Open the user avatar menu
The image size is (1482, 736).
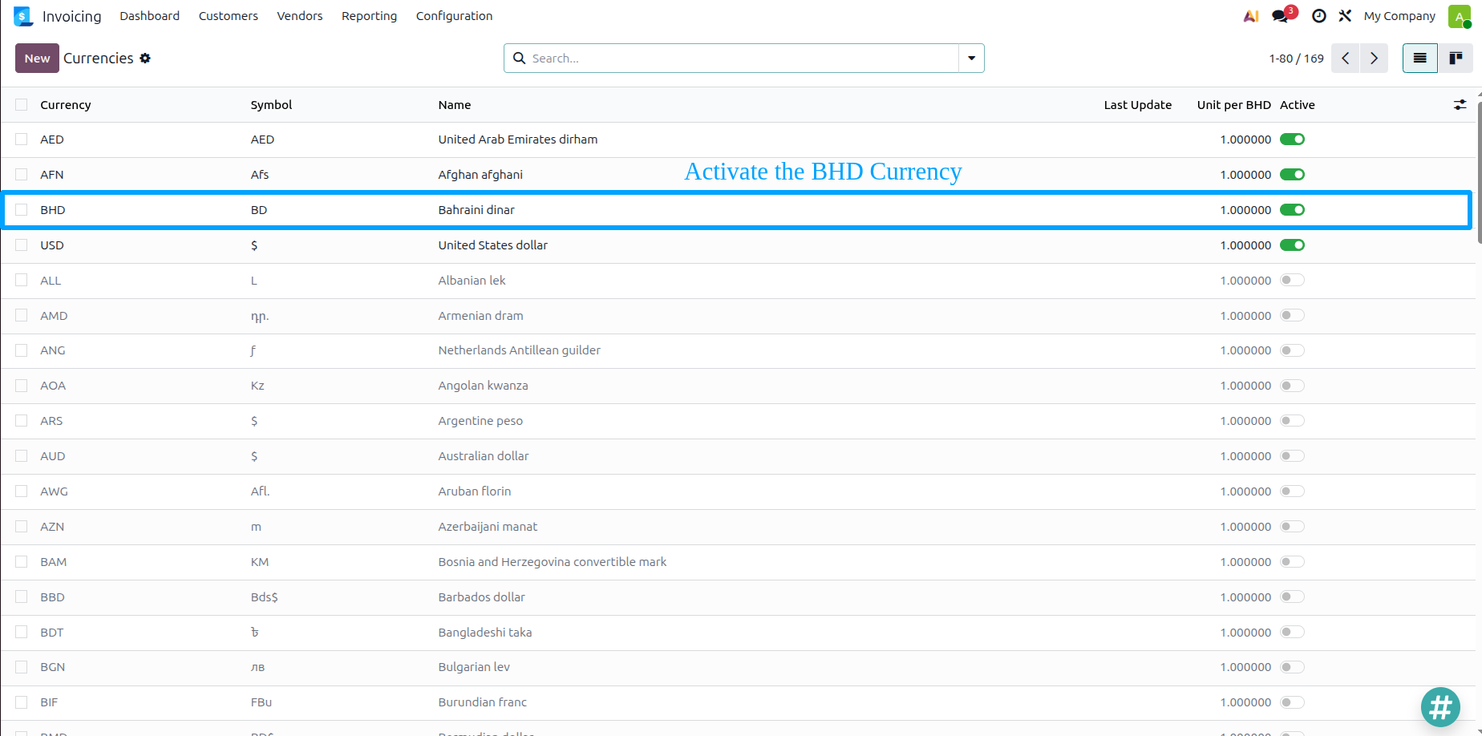pyautogui.click(x=1460, y=16)
